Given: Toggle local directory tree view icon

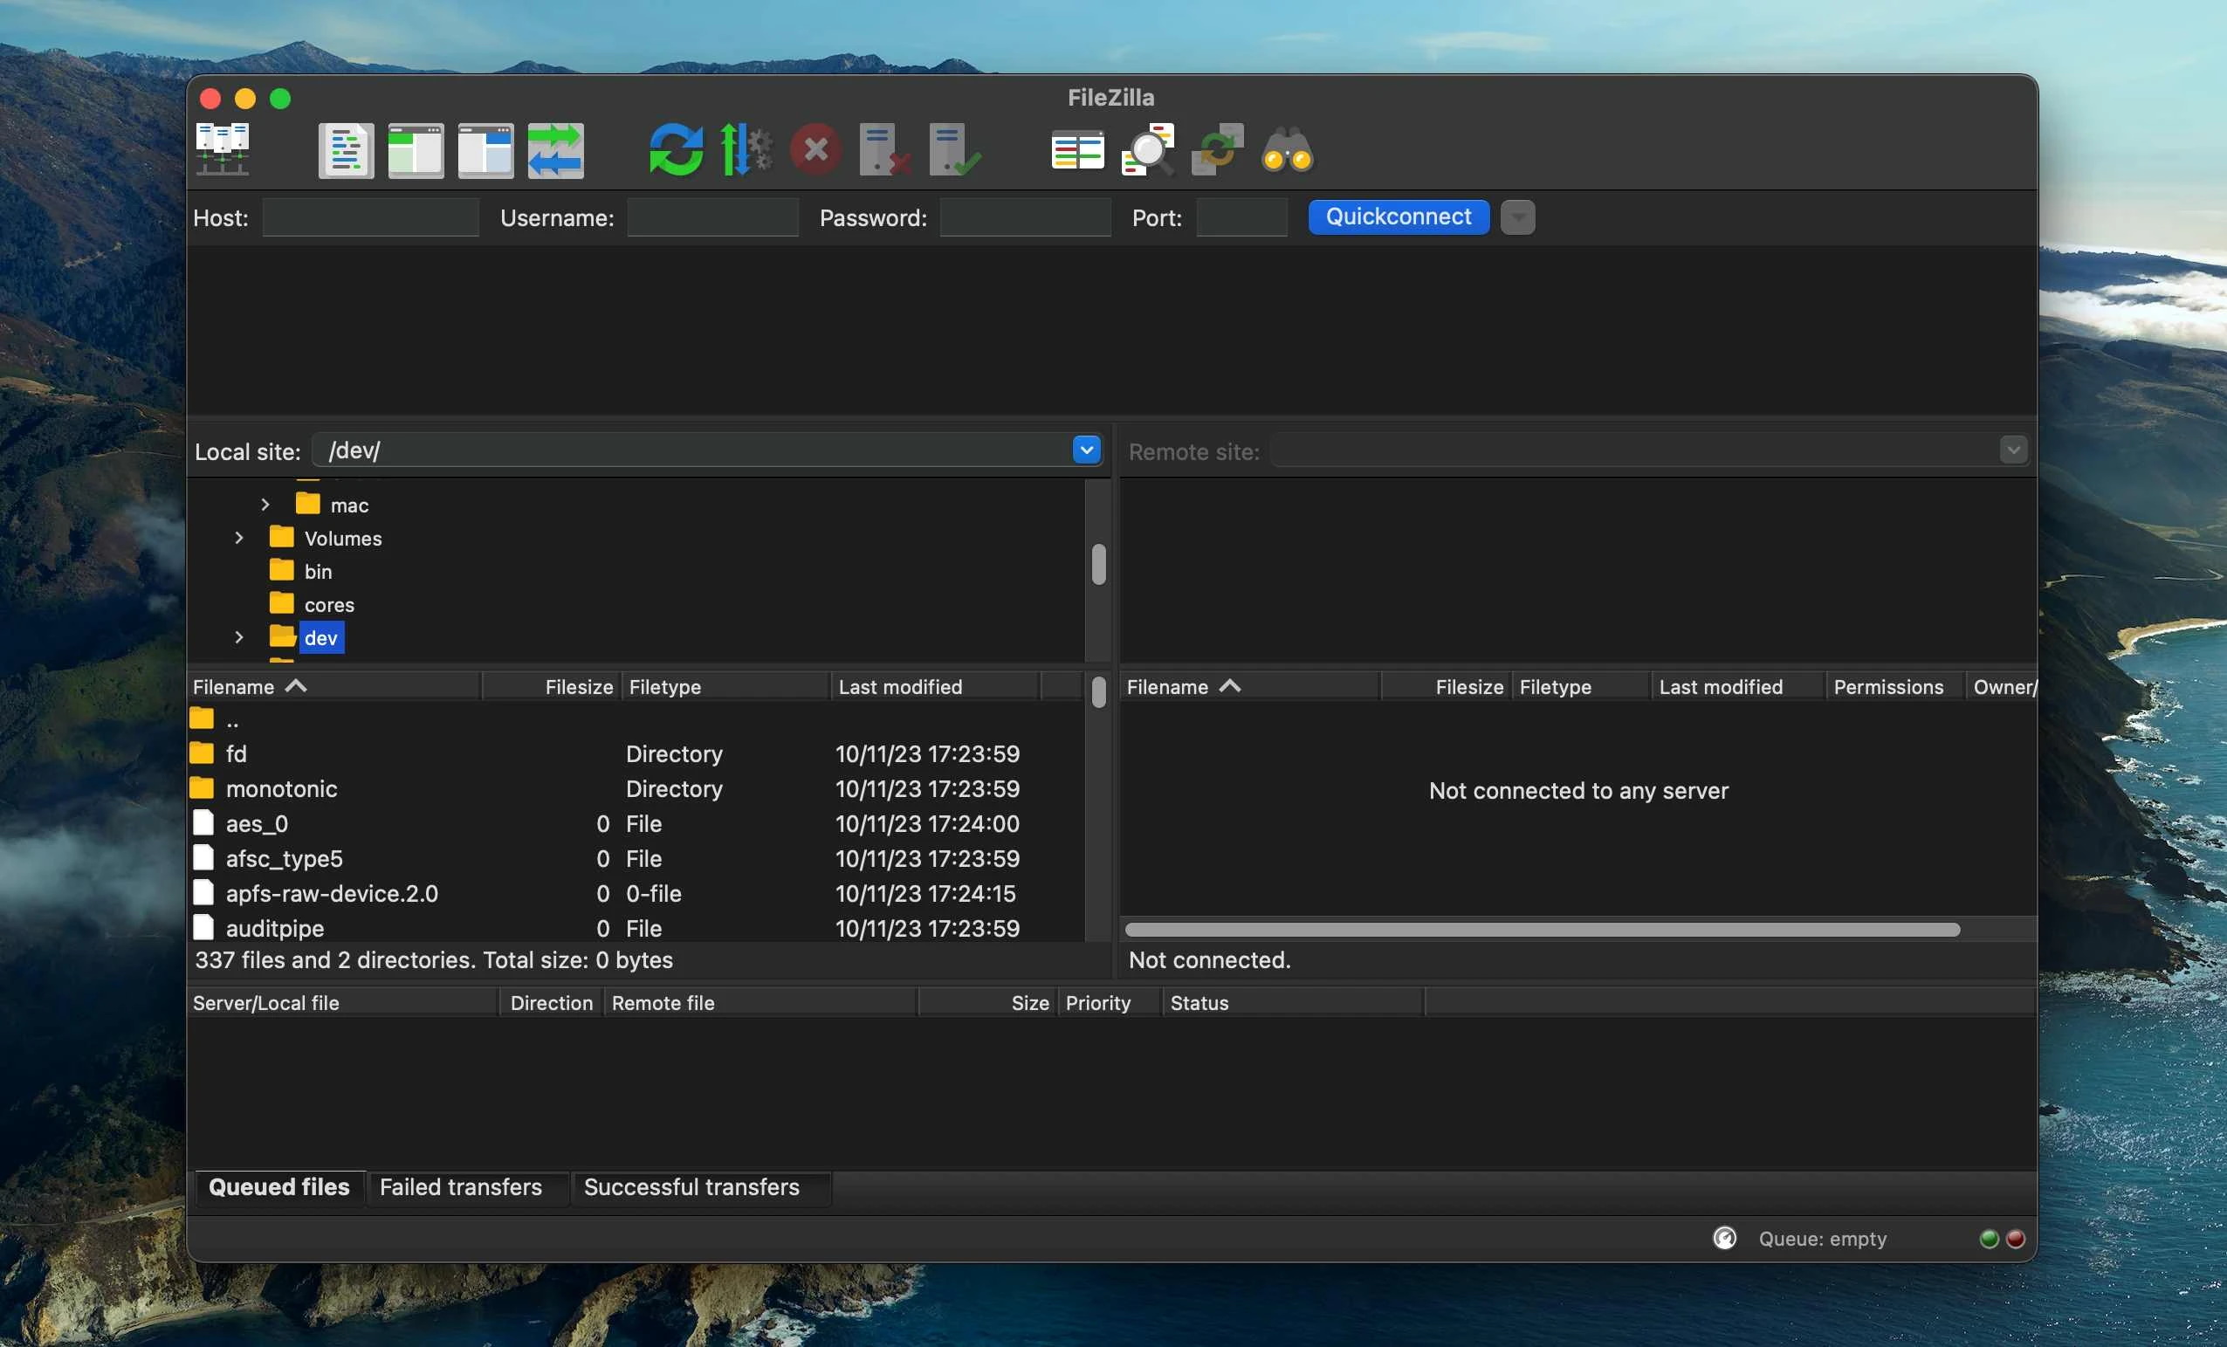Looking at the screenshot, I should pyautogui.click(x=416, y=150).
